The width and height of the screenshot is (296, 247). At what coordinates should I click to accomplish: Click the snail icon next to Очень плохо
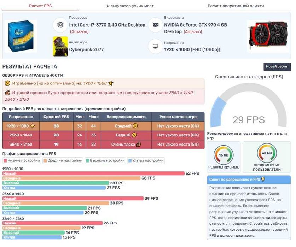139,145
